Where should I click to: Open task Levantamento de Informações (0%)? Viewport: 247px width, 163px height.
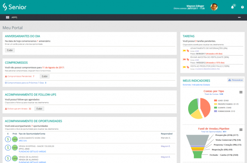pos(209,48)
